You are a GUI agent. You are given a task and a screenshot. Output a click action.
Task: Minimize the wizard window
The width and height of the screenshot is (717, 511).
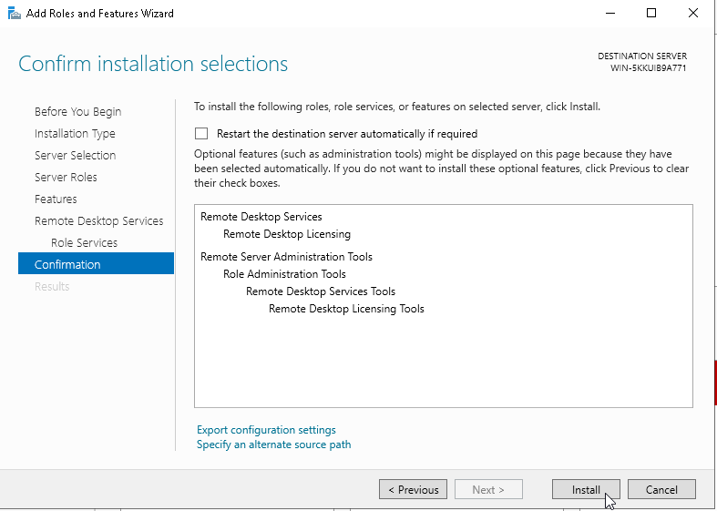pyautogui.click(x=609, y=13)
